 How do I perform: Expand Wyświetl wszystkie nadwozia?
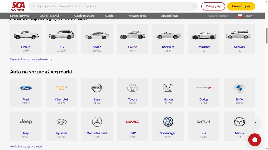tap(32, 59)
